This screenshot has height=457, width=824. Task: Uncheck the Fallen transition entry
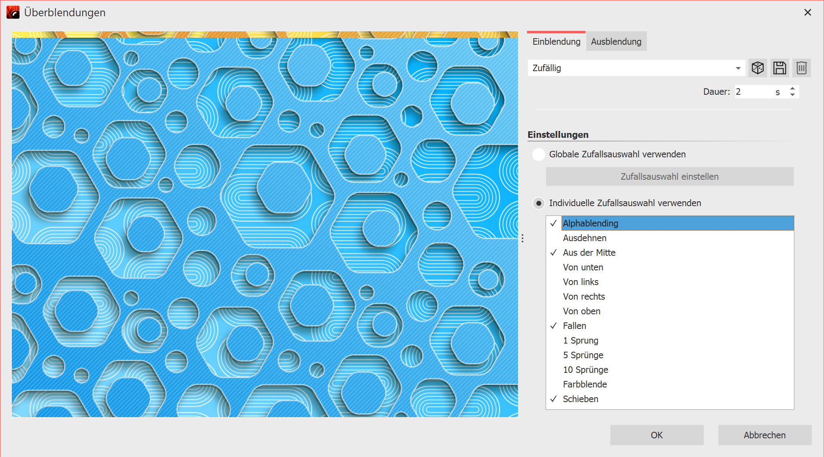(553, 326)
